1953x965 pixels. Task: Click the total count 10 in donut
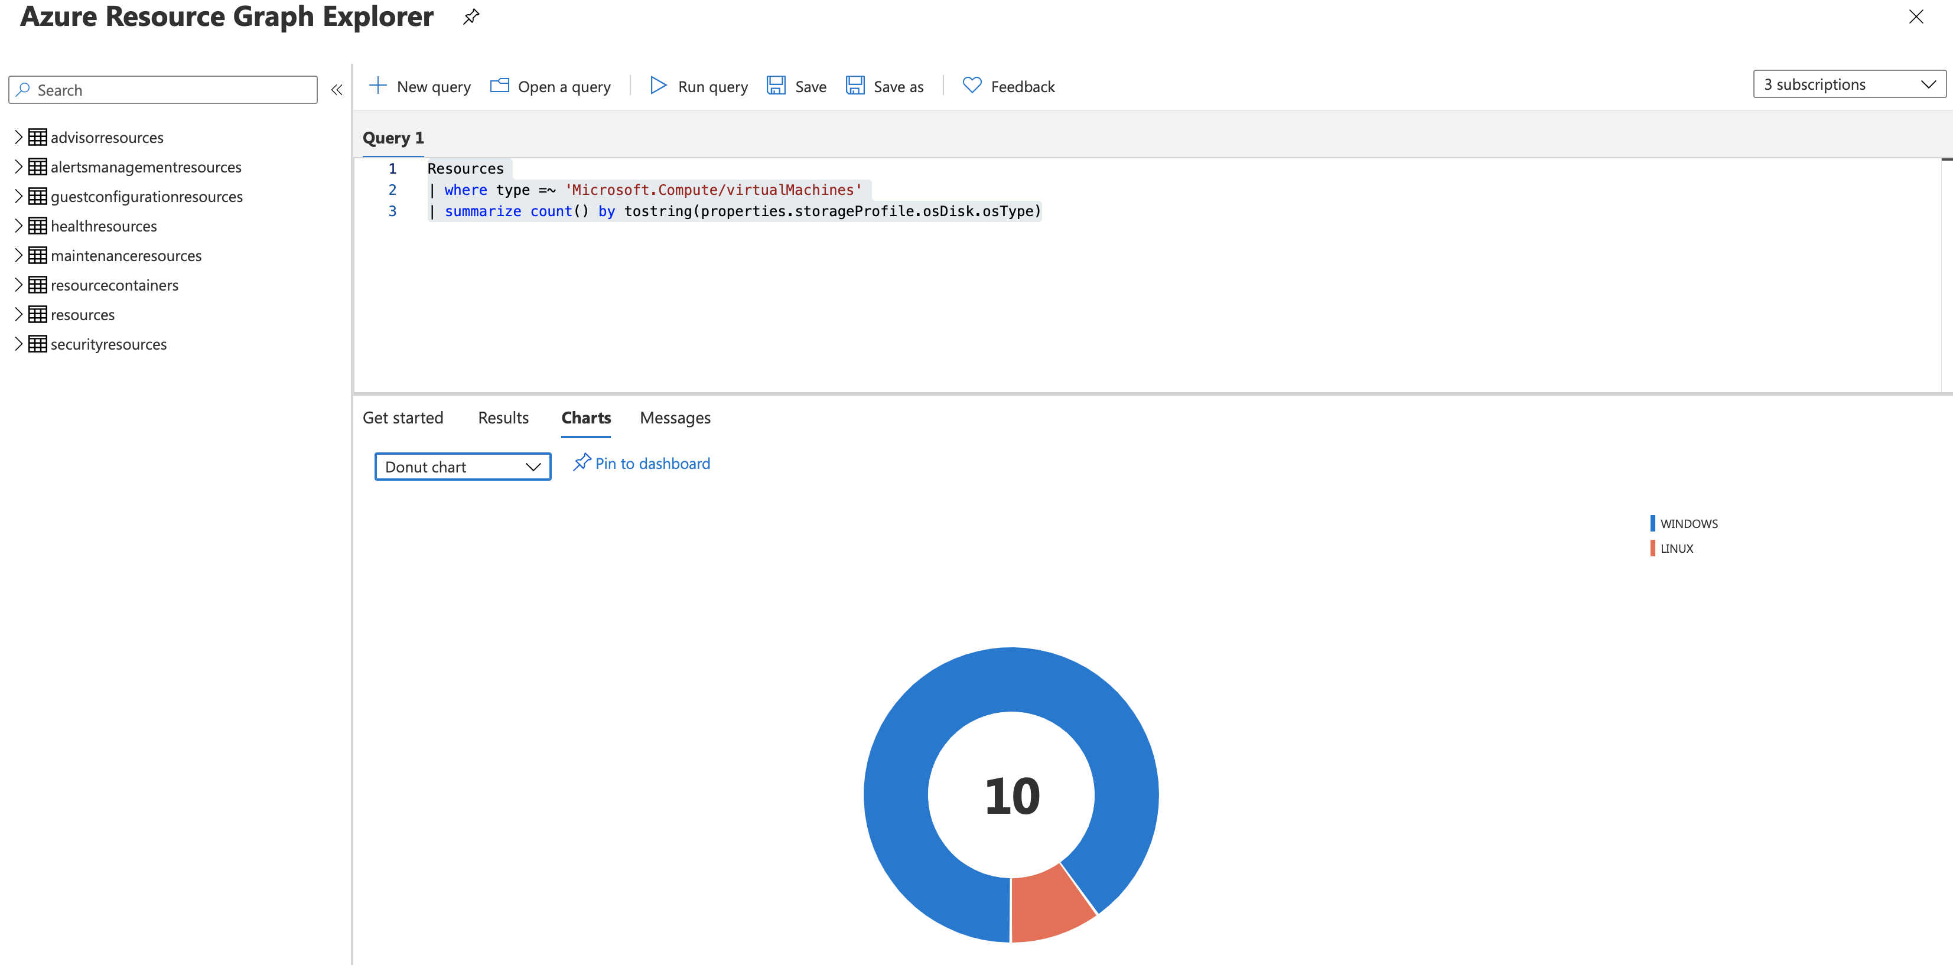1011,796
